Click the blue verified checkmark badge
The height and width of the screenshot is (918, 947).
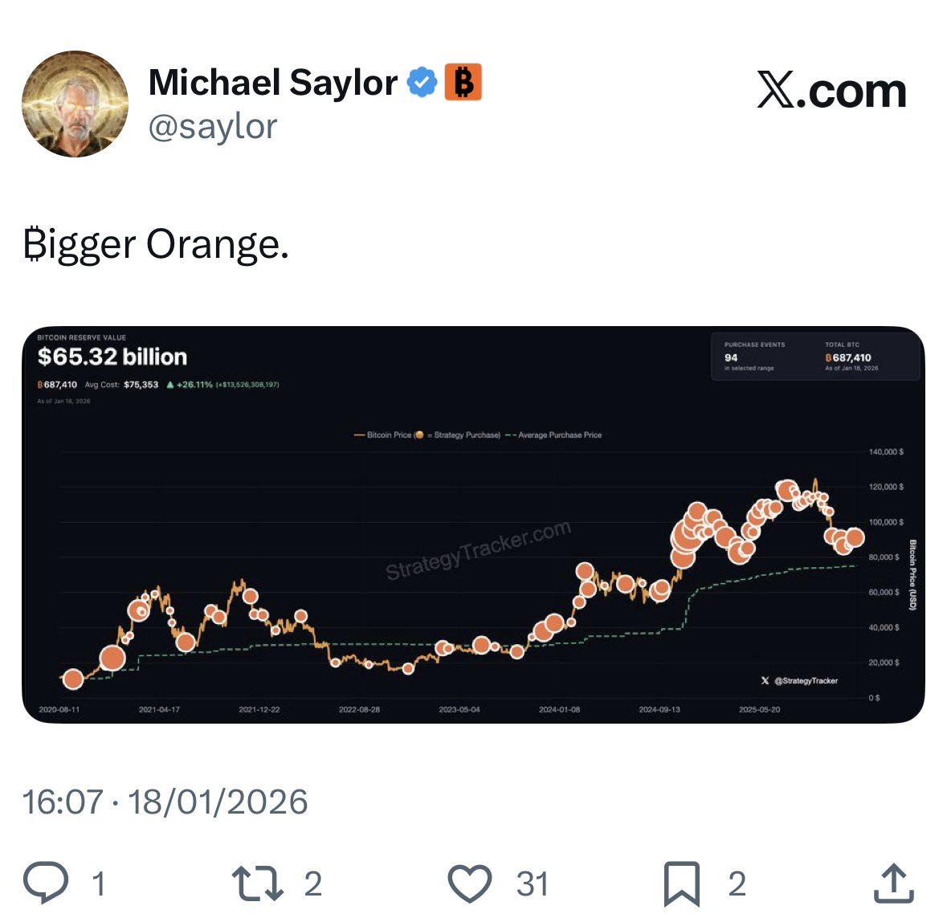(x=422, y=83)
